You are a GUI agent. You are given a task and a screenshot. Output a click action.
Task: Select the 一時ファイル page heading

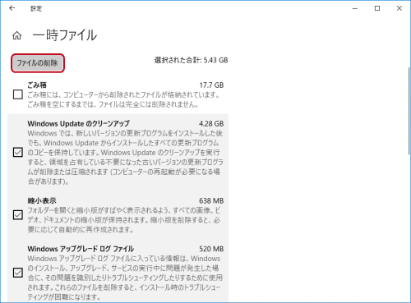65,35
